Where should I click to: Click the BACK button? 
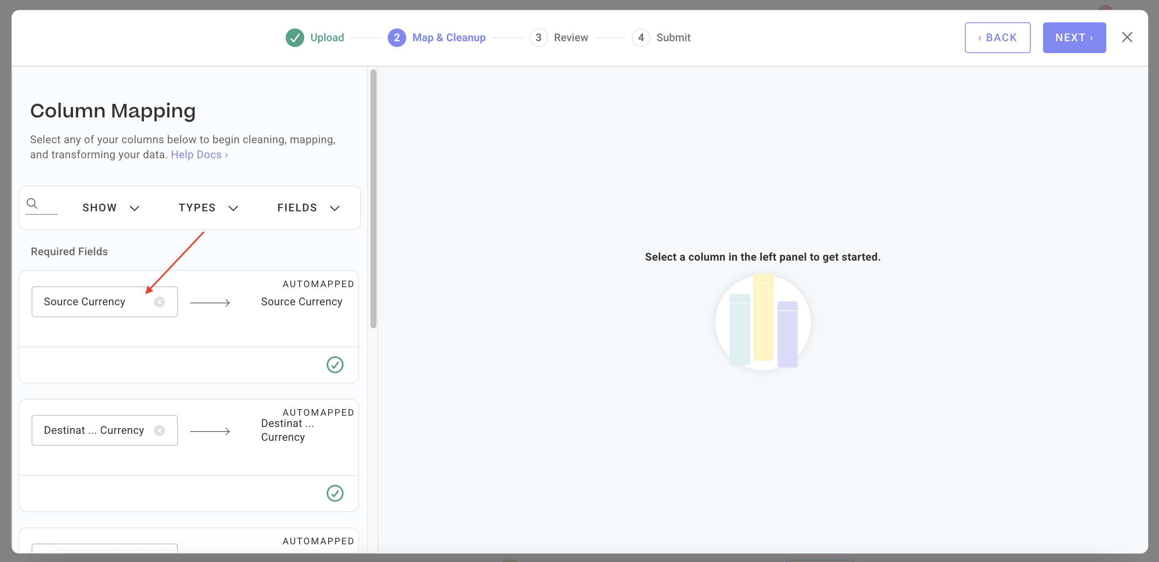pos(997,38)
